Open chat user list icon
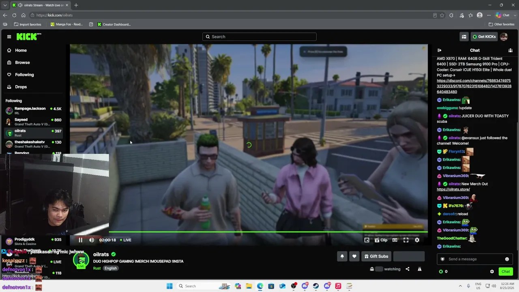The image size is (519, 292). [510, 50]
